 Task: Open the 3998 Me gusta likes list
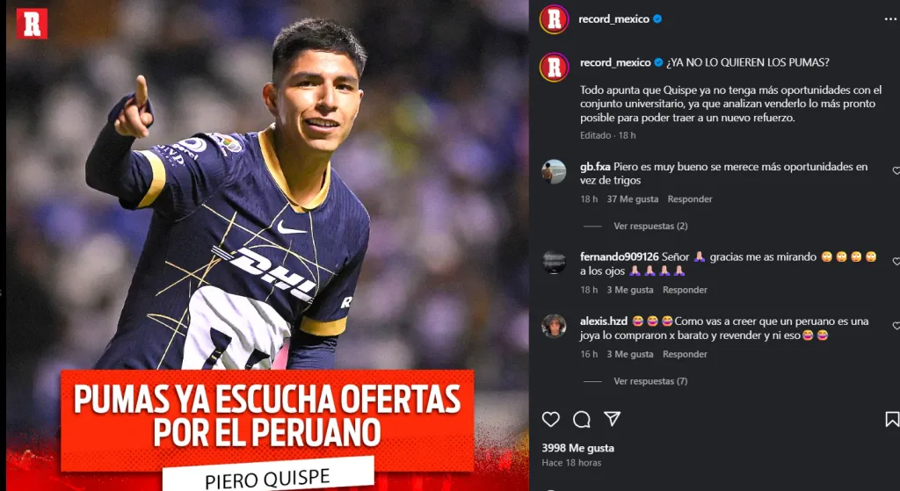[578, 448]
